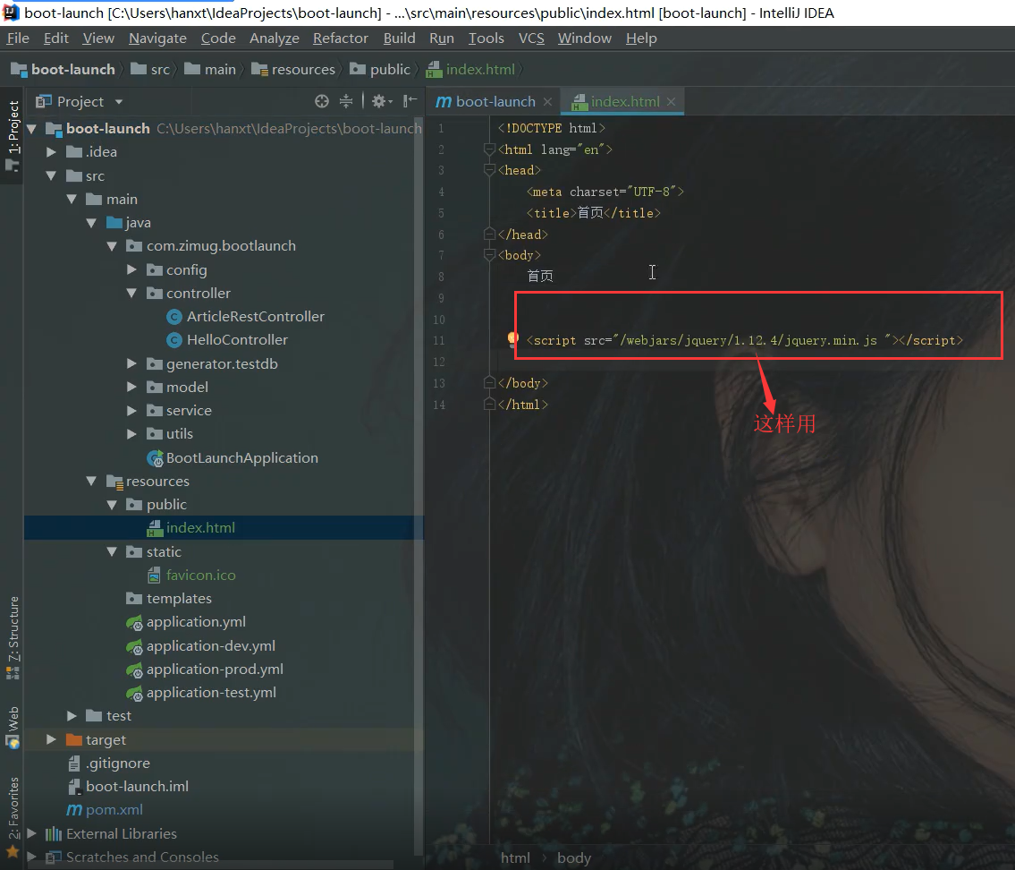Image resolution: width=1015 pixels, height=870 pixels.
Task: Toggle the Web tool window button
Action: pyautogui.click(x=13, y=727)
